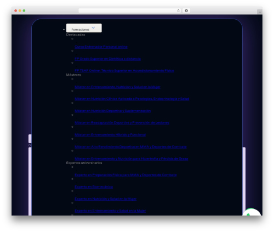Image resolution: width=274 pixels, height=232 pixels.
Task: Click the chevron arrow beside Formaciones
Action: click(93, 27)
